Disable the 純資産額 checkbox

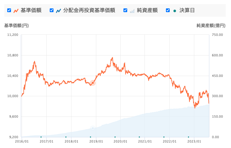click(125, 10)
